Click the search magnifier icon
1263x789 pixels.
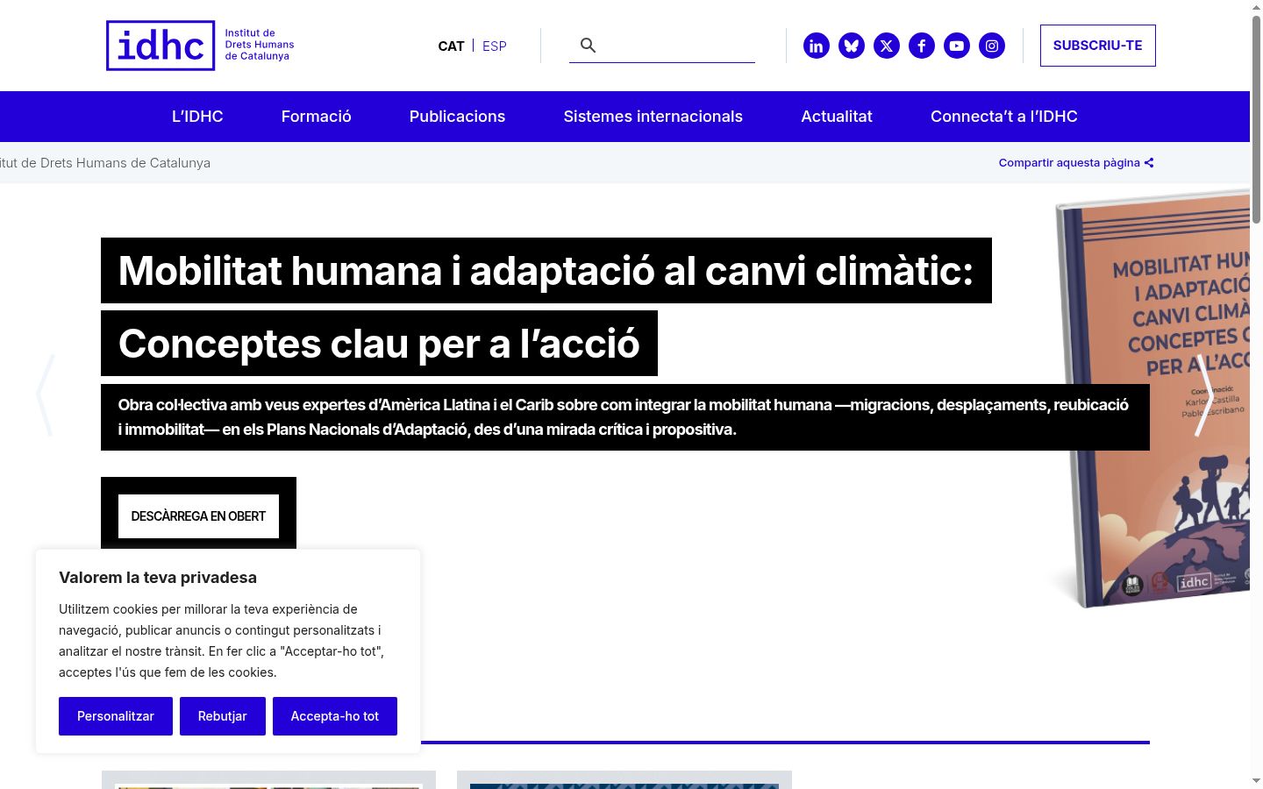(589, 45)
